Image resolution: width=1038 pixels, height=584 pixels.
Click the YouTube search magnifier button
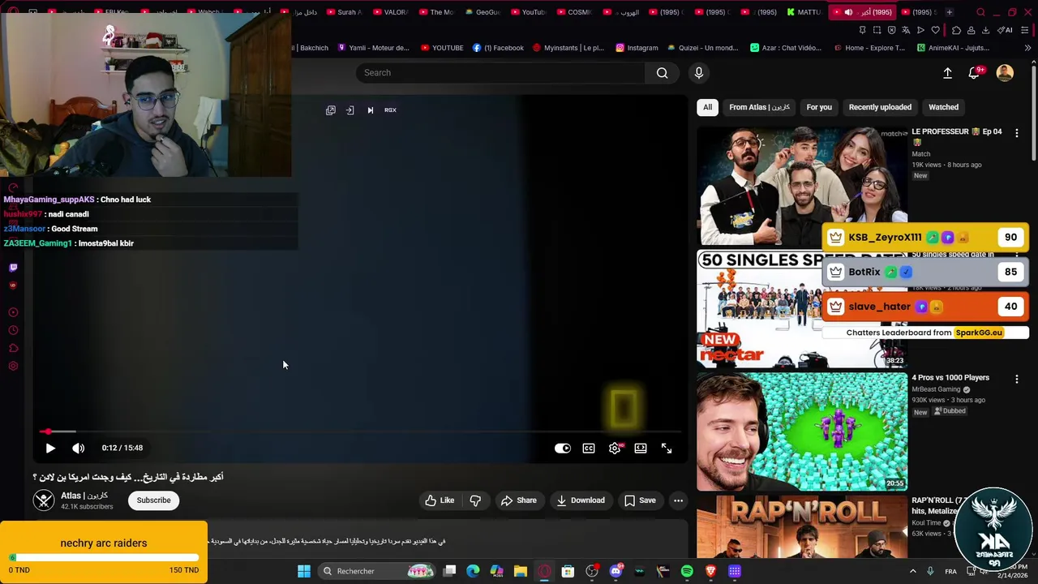click(663, 73)
